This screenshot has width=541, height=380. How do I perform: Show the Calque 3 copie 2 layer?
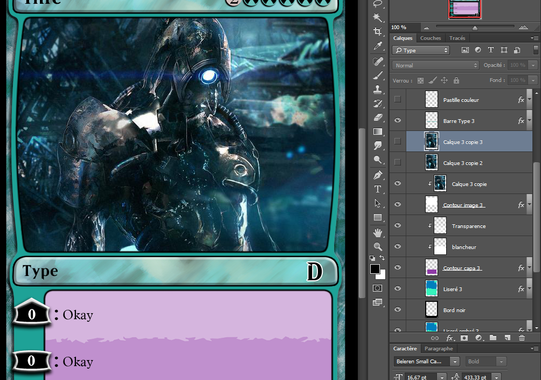tap(398, 162)
